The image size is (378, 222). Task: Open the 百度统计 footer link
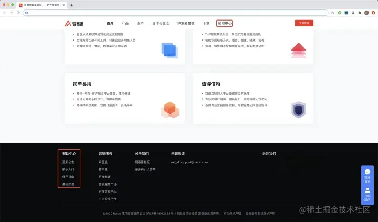click(x=104, y=177)
